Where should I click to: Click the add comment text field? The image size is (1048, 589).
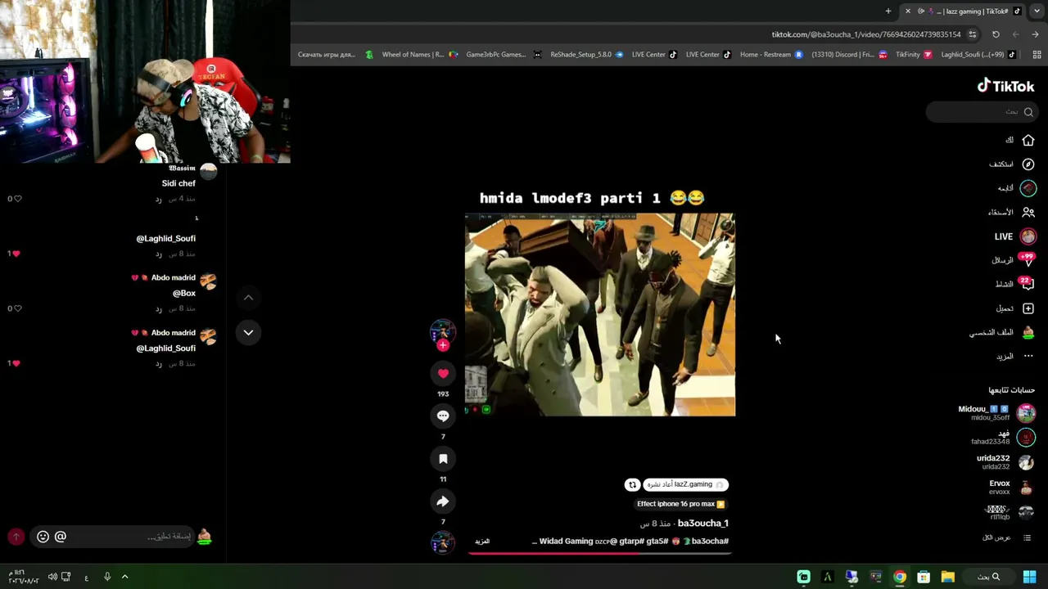point(131,537)
